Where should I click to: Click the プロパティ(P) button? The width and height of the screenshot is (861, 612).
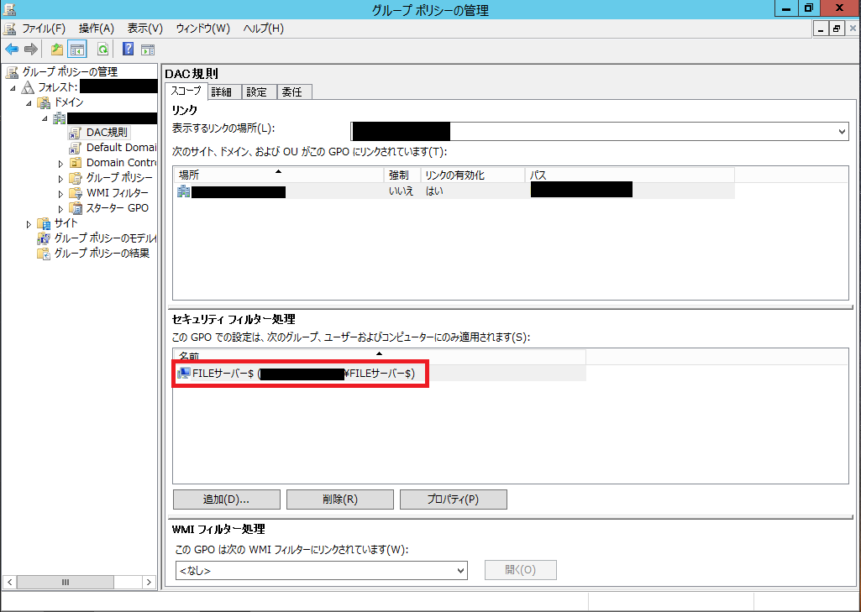pyautogui.click(x=453, y=500)
